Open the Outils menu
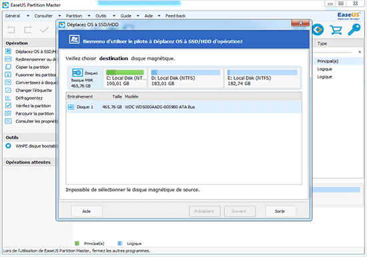367x257 pixels. (101, 16)
